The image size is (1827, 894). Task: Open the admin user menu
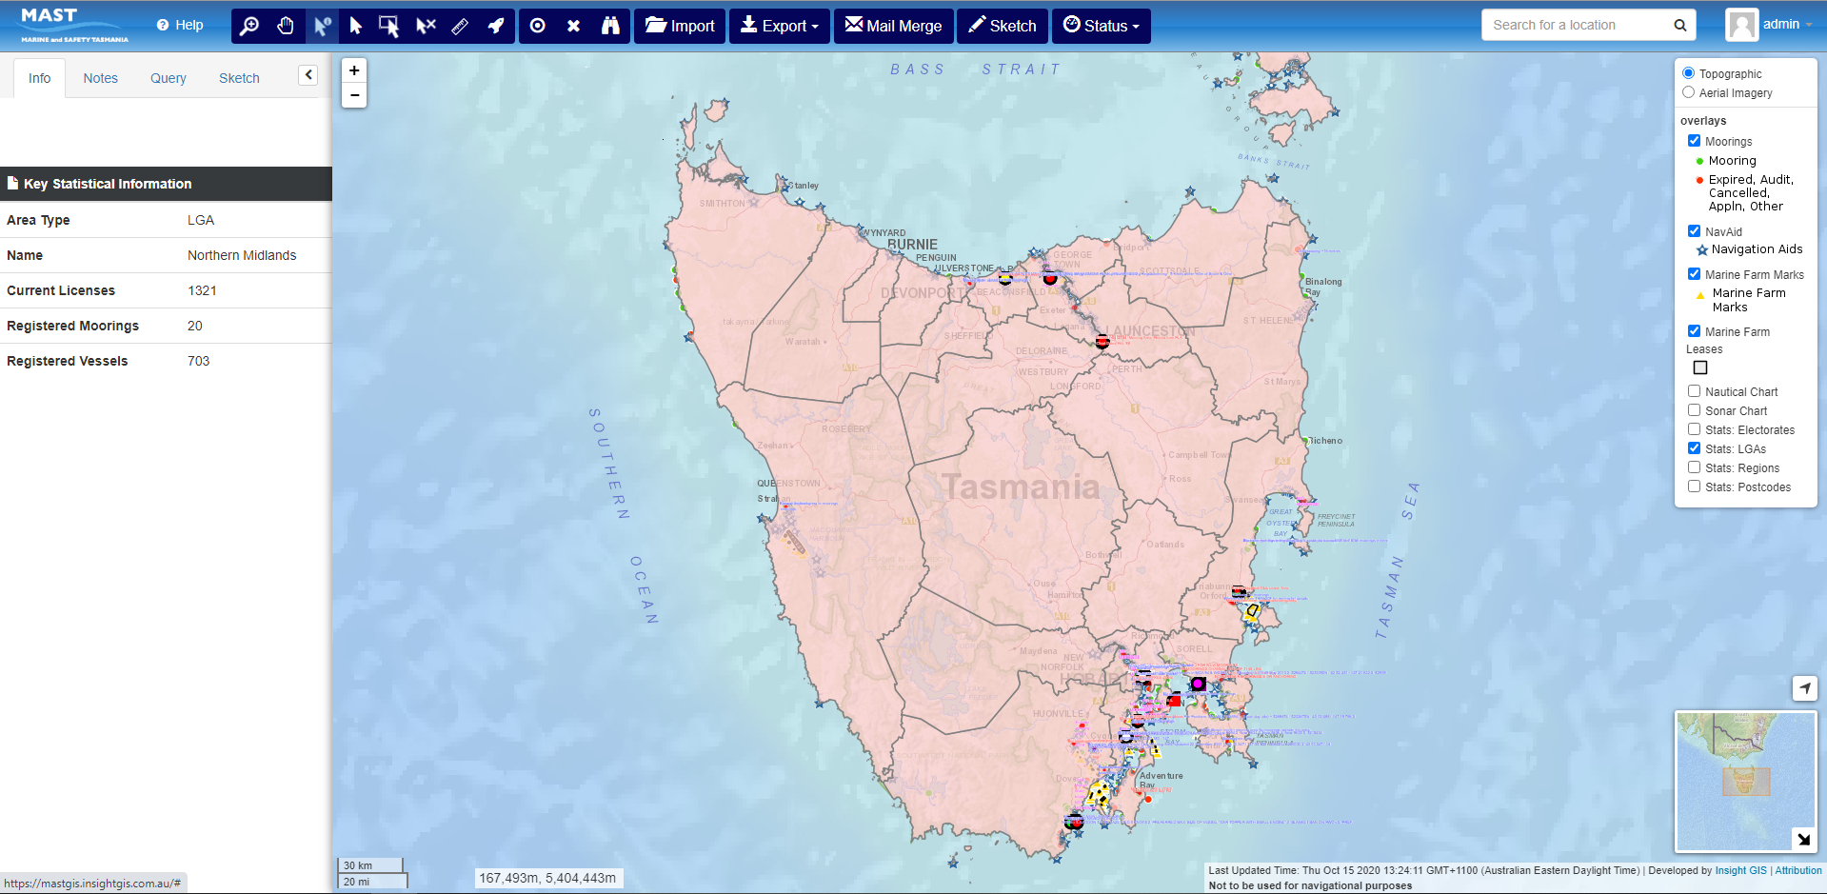tap(1770, 25)
